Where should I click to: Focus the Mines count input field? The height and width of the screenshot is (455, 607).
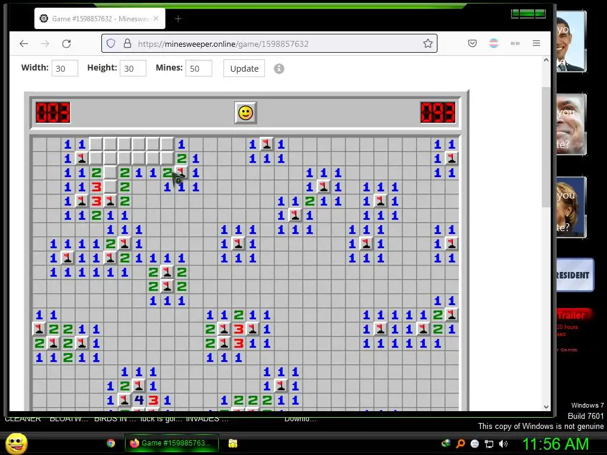click(199, 69)
